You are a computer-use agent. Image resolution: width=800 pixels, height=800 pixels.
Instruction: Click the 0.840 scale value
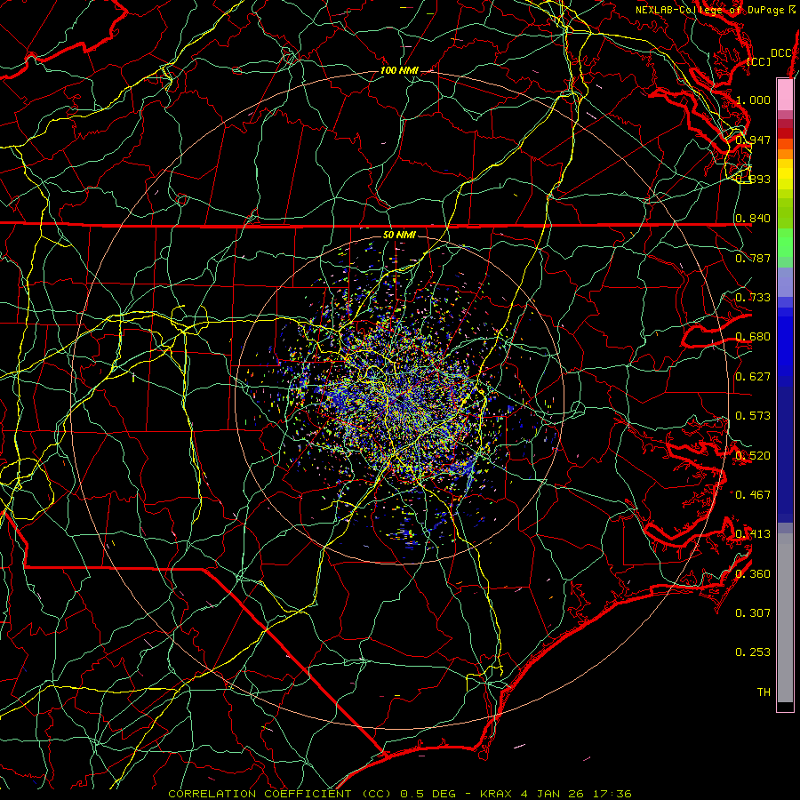coord(753,219)
